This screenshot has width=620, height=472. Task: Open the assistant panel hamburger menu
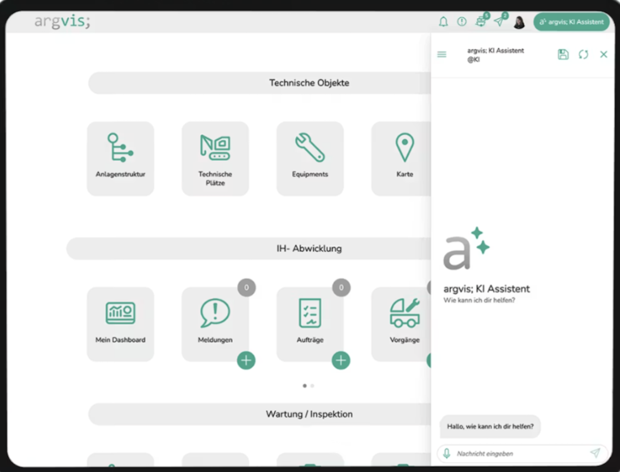442,54
